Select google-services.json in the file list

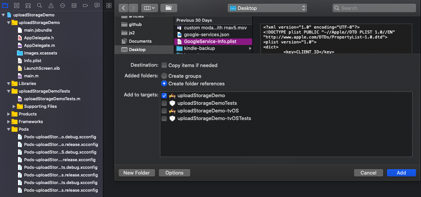click(x=201, y=34)
